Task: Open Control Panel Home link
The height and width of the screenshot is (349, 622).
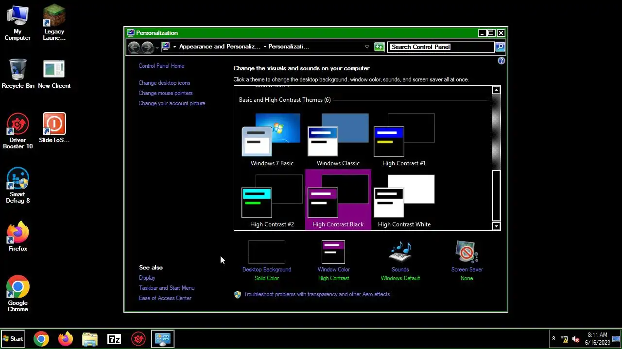Action: point(161,66)
